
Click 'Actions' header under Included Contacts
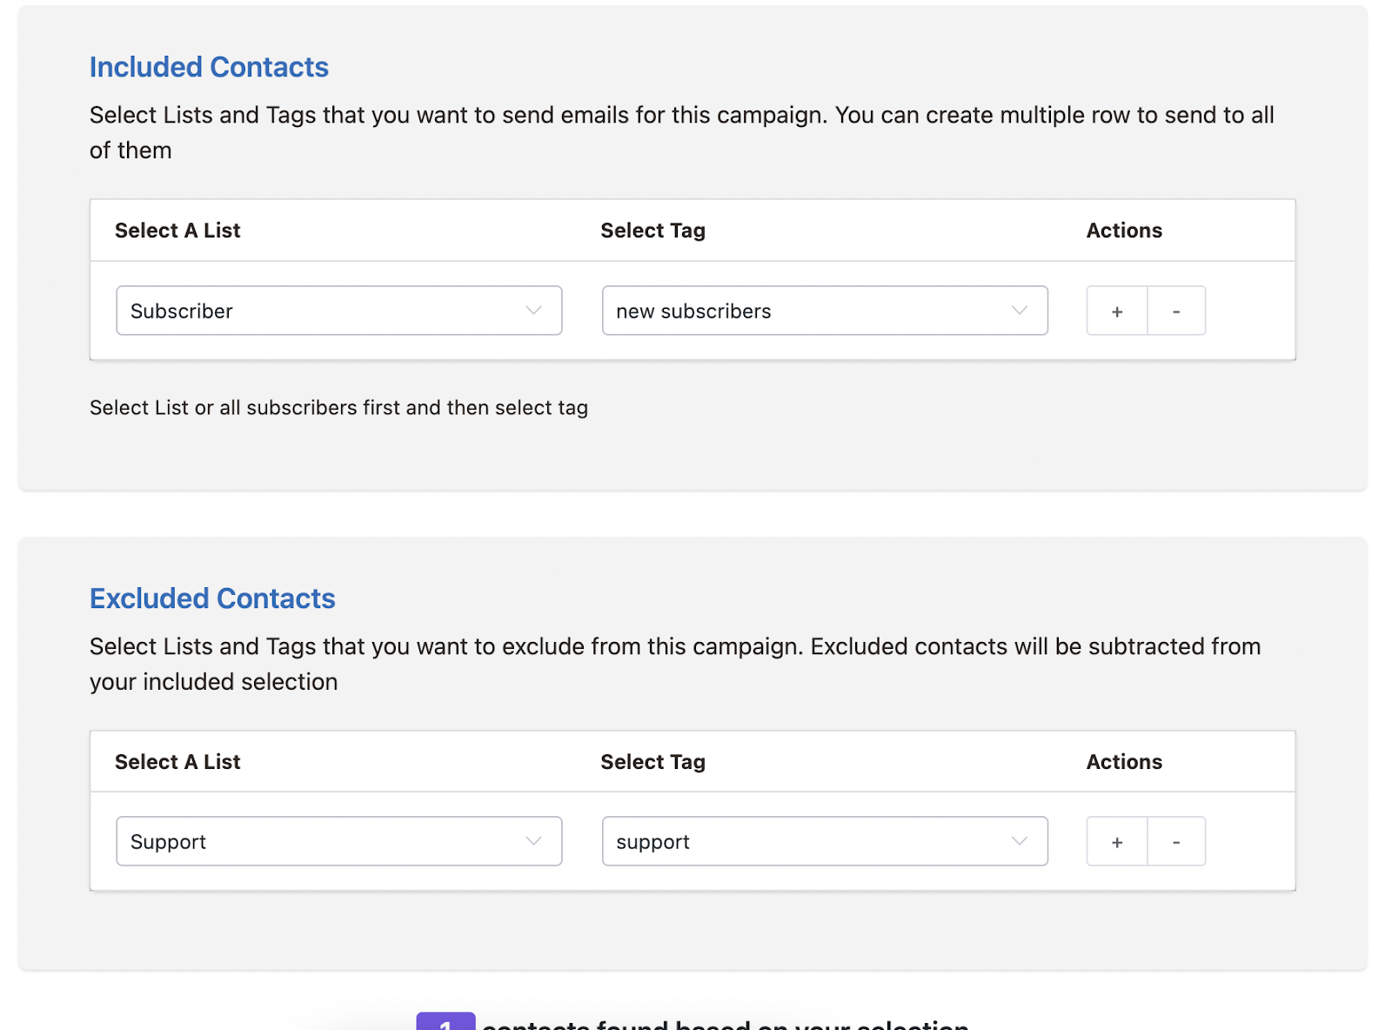[x=1124, y=231]
